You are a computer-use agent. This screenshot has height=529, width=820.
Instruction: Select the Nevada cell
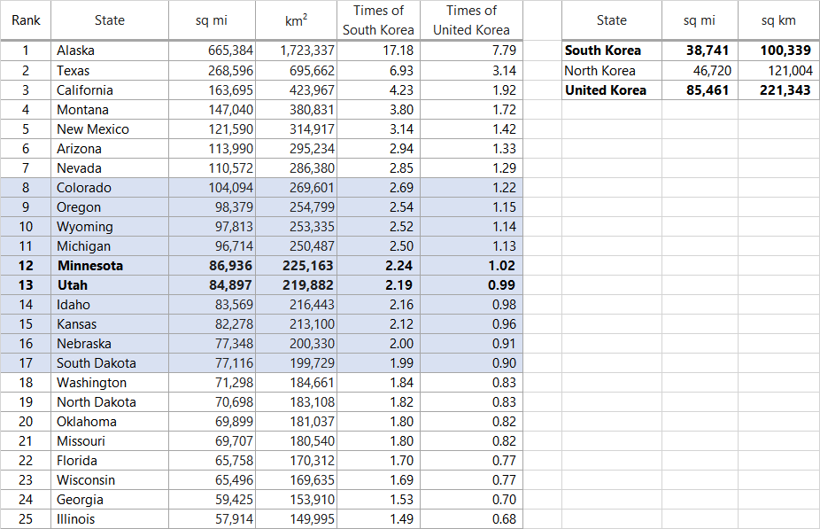[x=109, y=168]
